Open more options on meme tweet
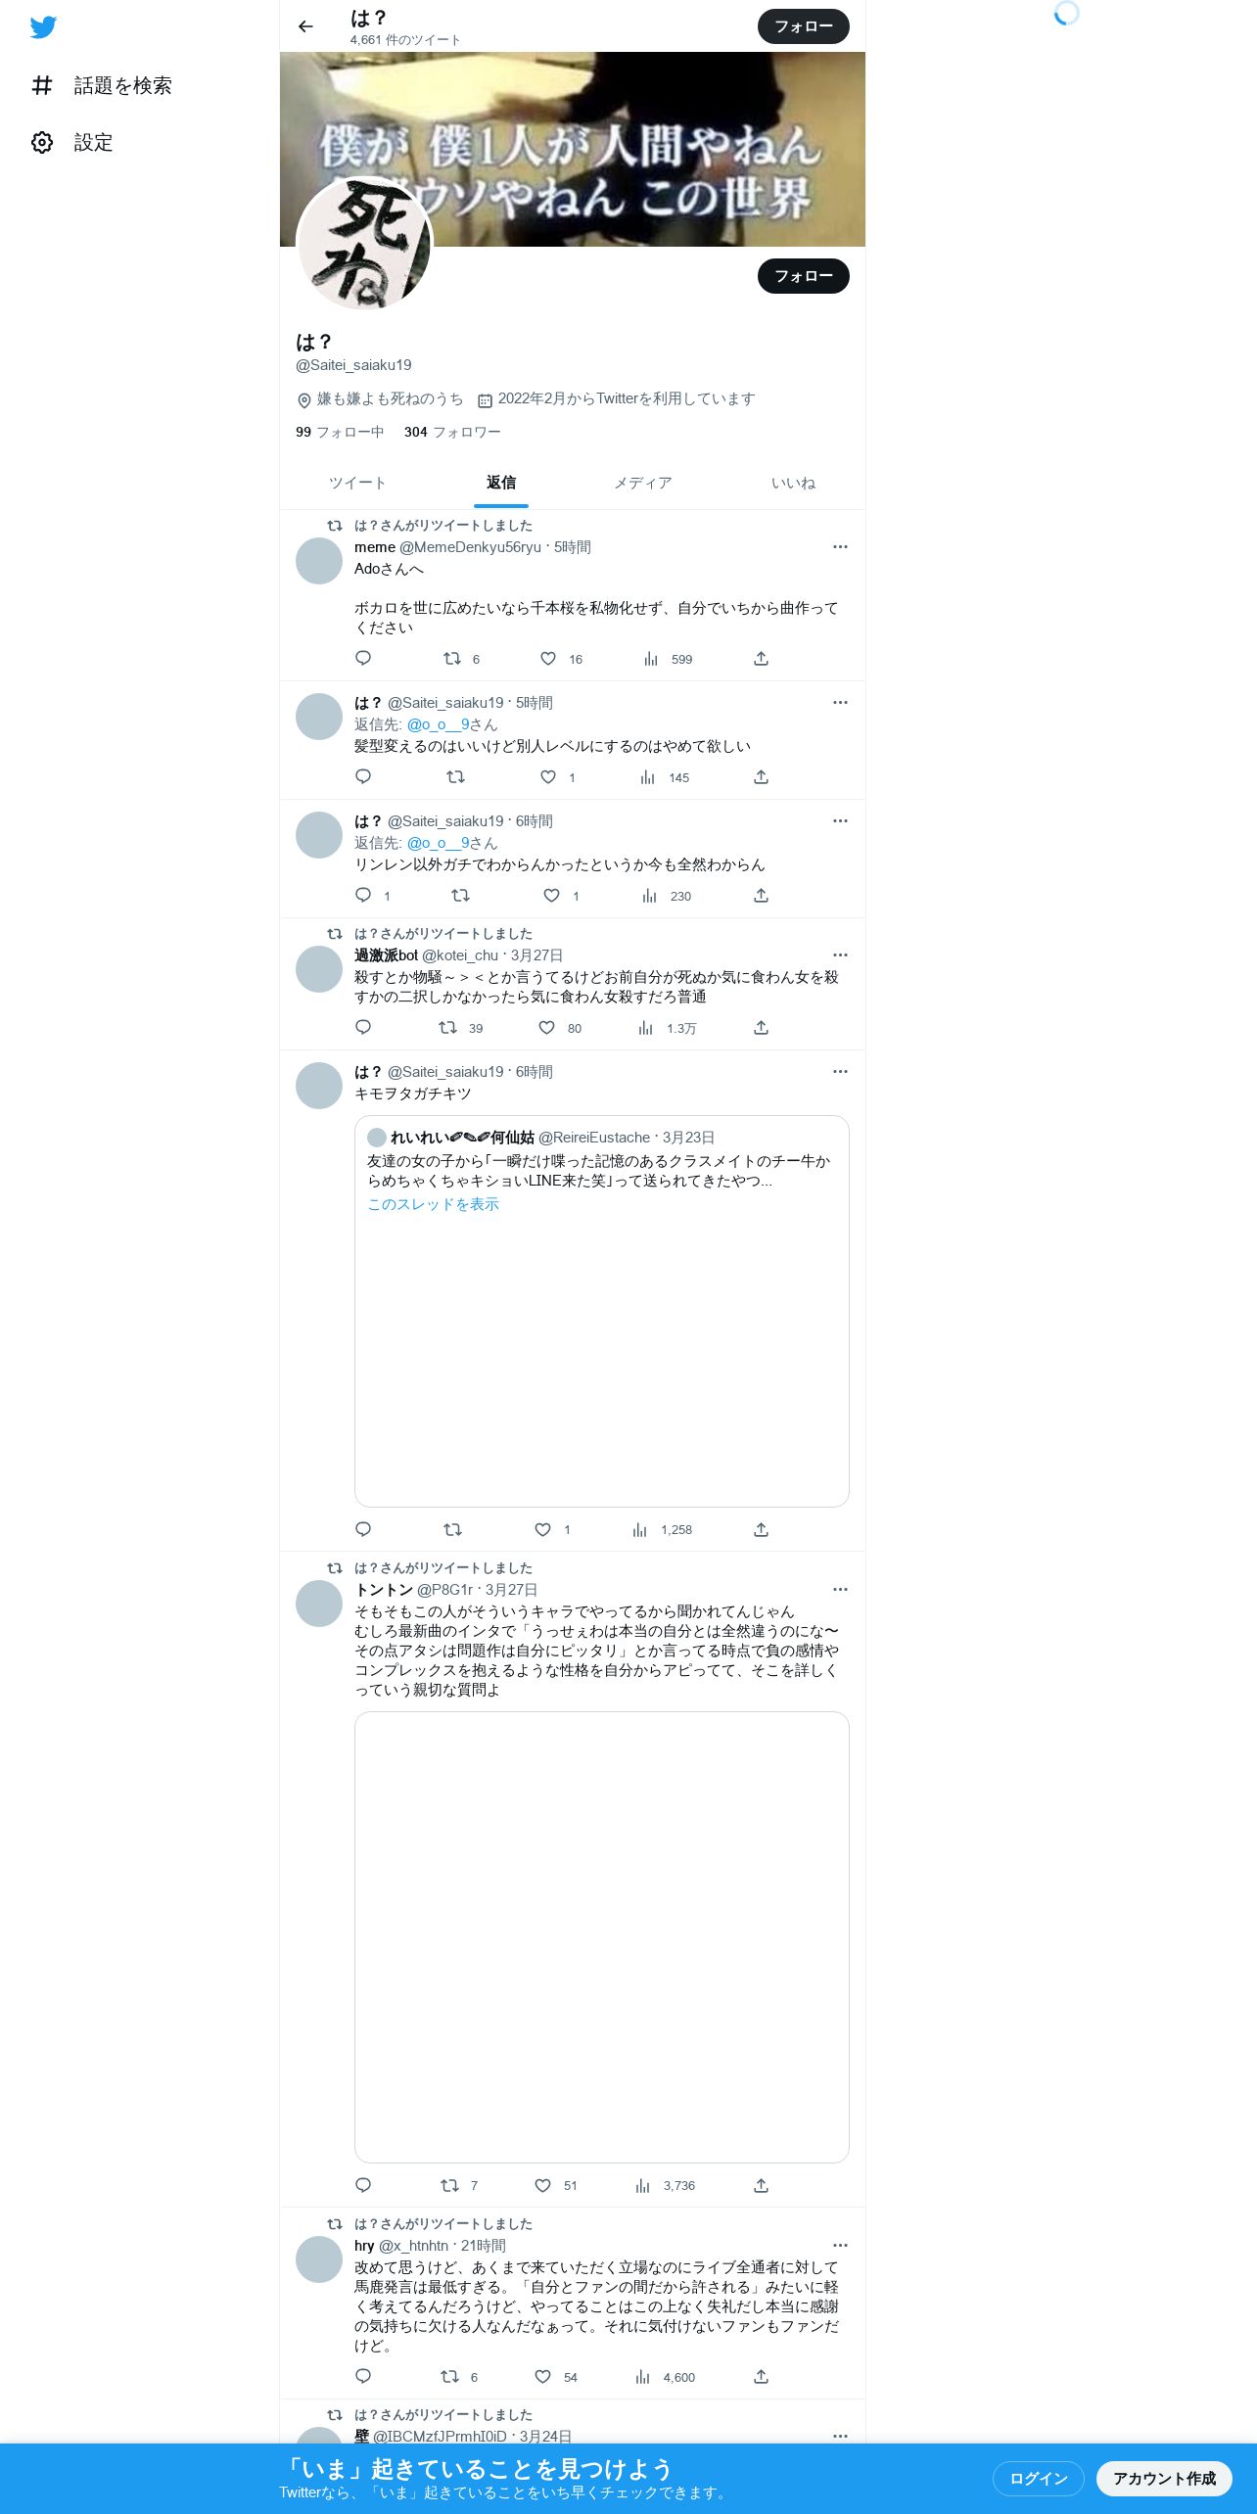 pyautogui.click(x=840, y=546)
